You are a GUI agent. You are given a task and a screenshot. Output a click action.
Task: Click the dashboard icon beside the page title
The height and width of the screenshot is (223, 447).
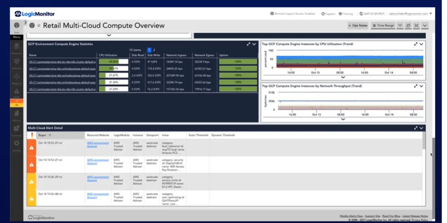point(32,26)
